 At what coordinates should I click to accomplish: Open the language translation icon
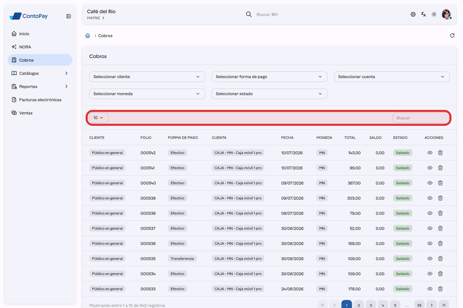424,15
